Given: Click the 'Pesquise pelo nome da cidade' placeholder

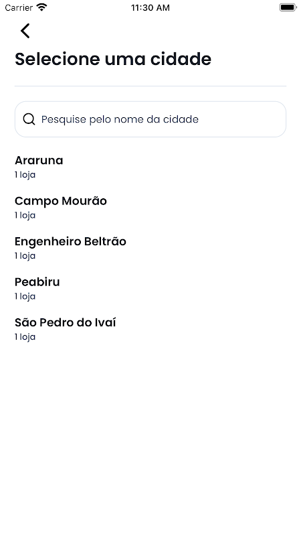Looking at the screenshot, I should 120,119.
